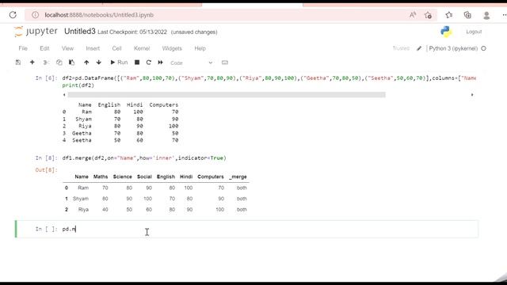
Task: Open the Insert menu
Action: tap(93, 48)
